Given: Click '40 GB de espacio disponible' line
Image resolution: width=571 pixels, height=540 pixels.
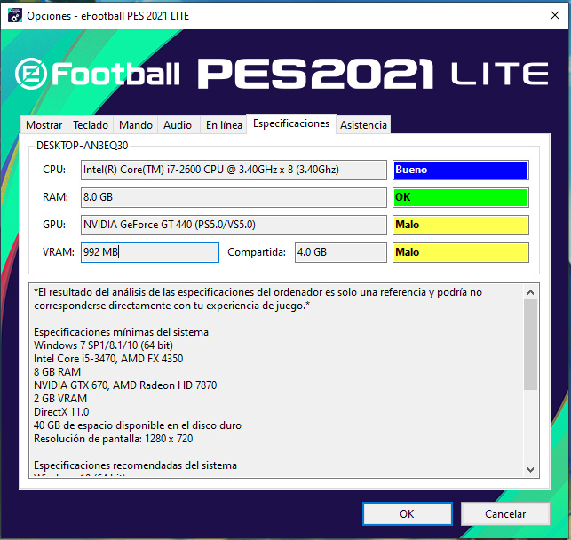Looking at the screenshot, I should (138, 425).
